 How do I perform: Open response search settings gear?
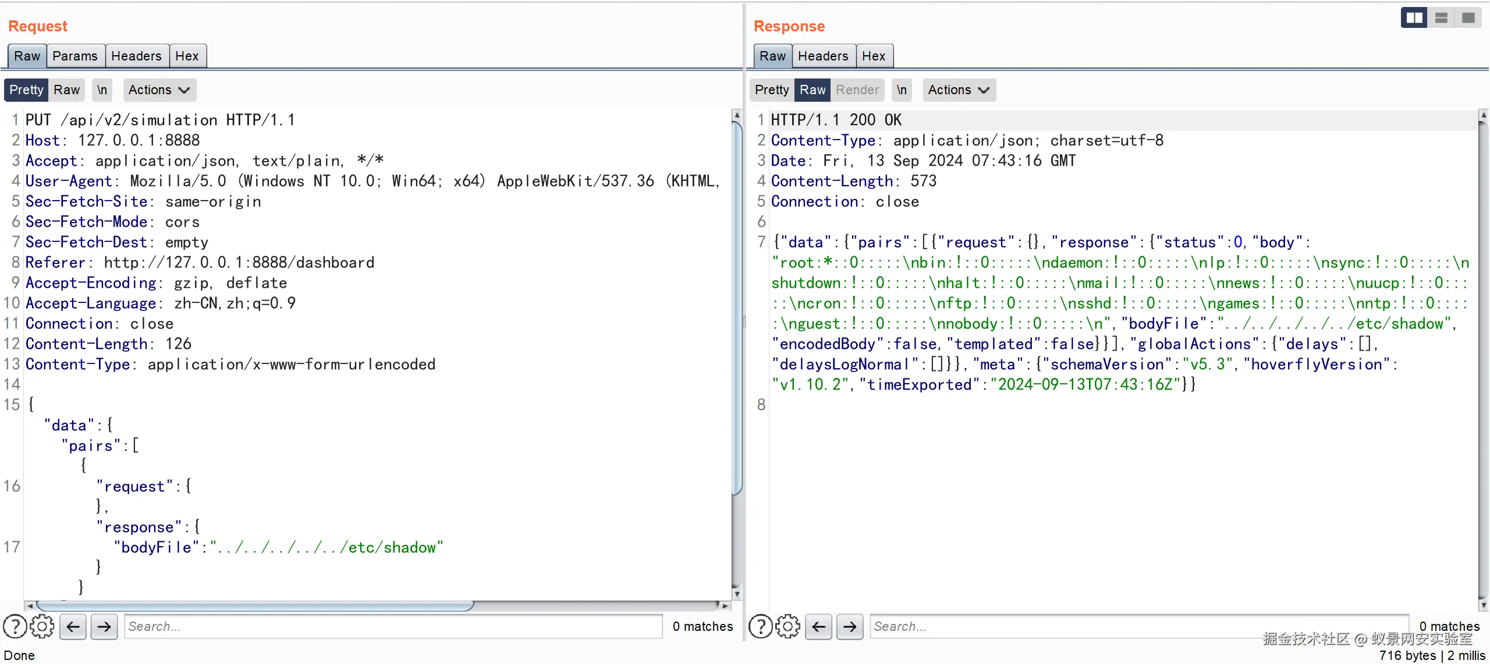pyautogui.click(x=787, y=626)
